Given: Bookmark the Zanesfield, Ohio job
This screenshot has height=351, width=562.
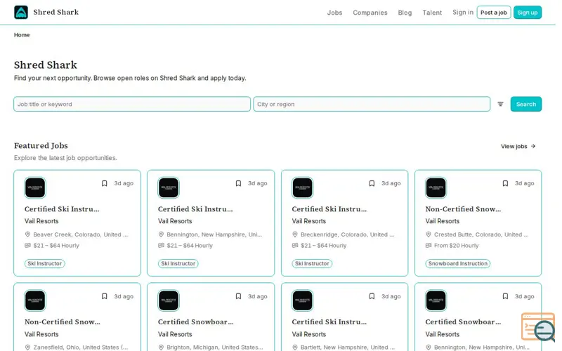Looking at the screenshot, I should point(104,296).
